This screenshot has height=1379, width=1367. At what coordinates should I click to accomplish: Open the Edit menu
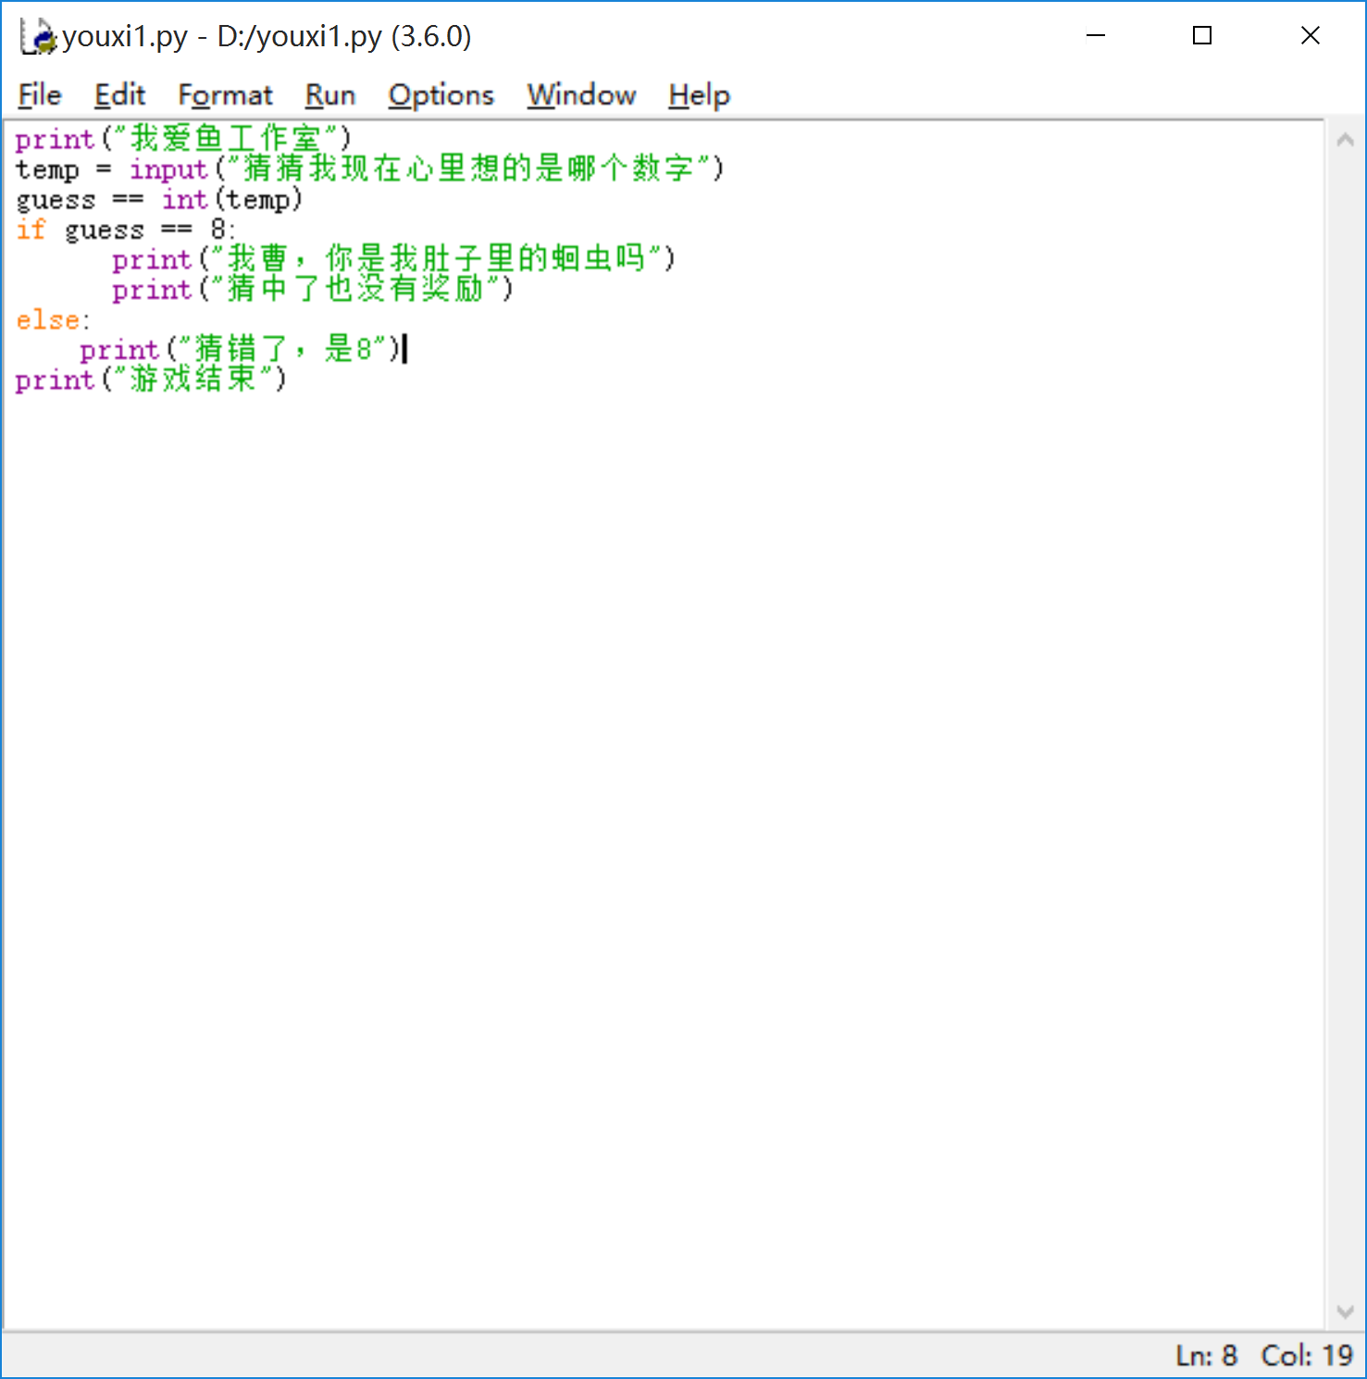(119, 95)
